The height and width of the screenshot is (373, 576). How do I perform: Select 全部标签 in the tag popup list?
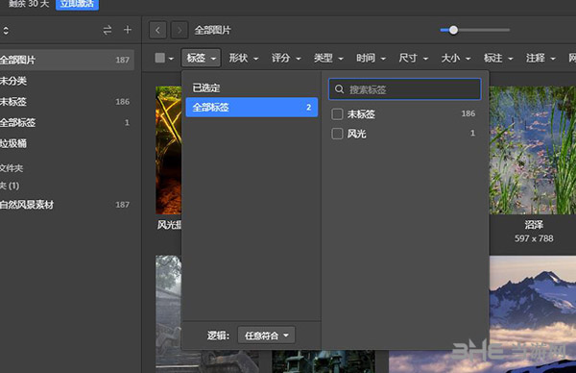tap(252, 107)
